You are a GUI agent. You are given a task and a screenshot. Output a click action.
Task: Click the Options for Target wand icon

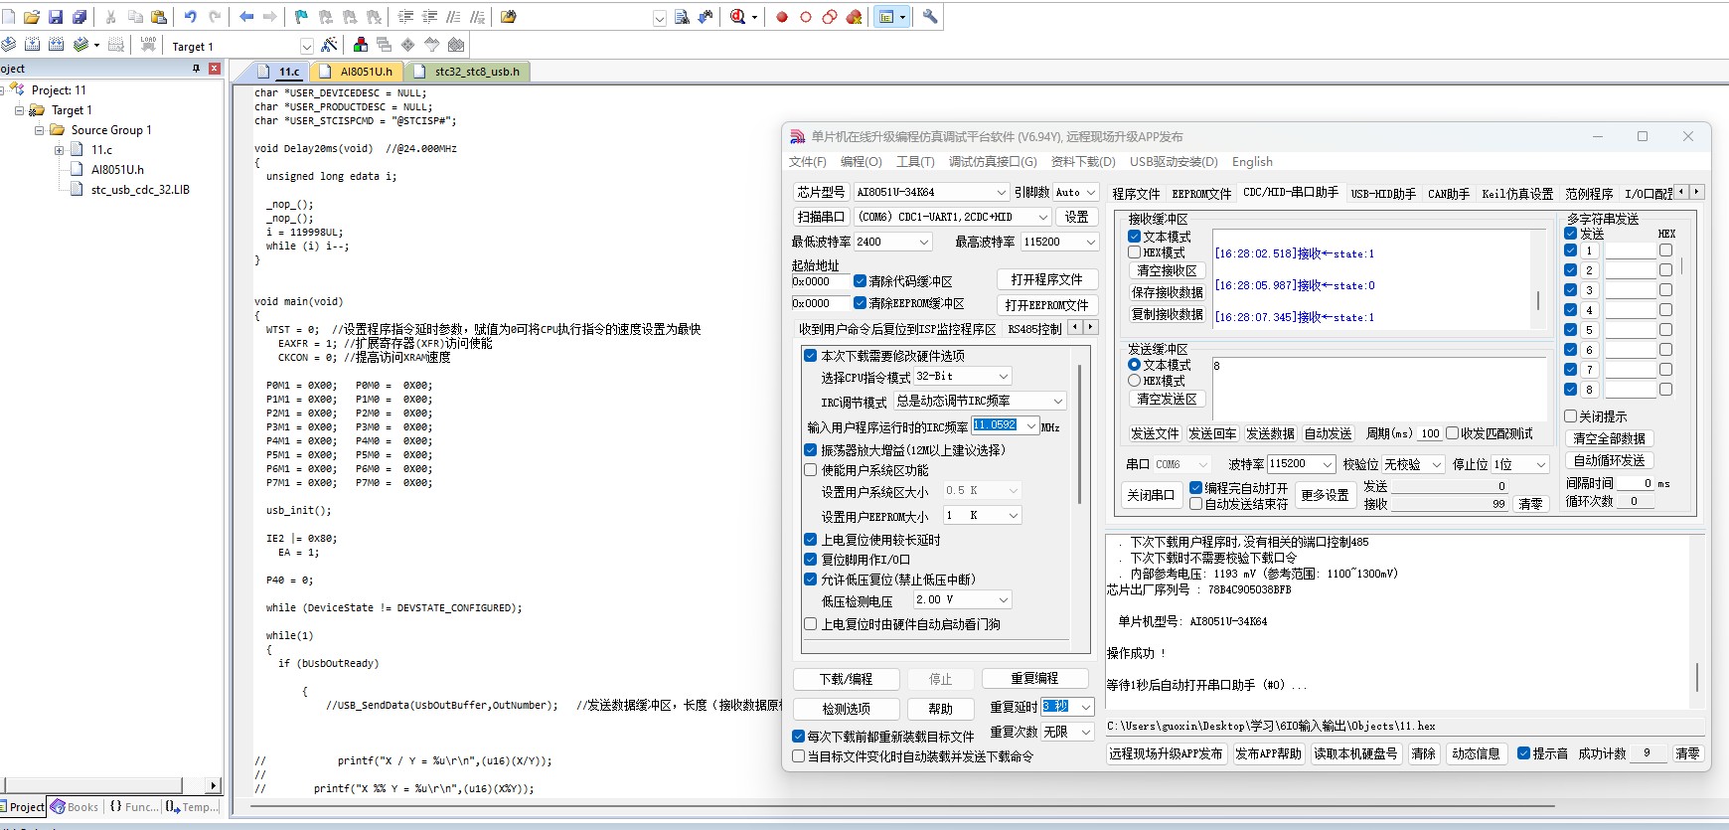330,45
